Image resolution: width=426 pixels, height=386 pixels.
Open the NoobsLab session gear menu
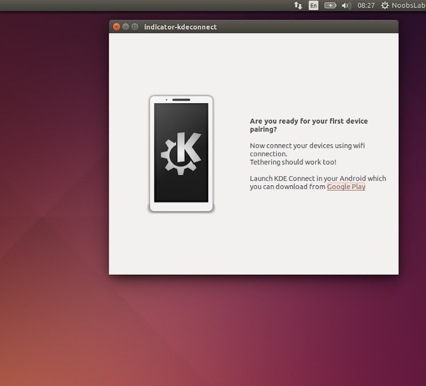point(403,5)
